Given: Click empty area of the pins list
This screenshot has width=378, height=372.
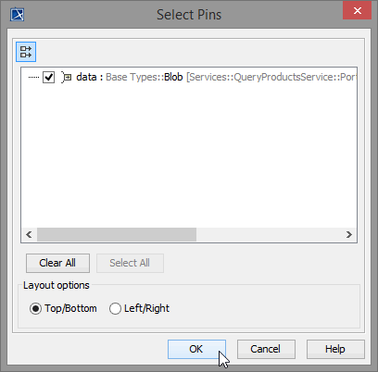Looking at the screenshot, I should click(x=189, y=155).
